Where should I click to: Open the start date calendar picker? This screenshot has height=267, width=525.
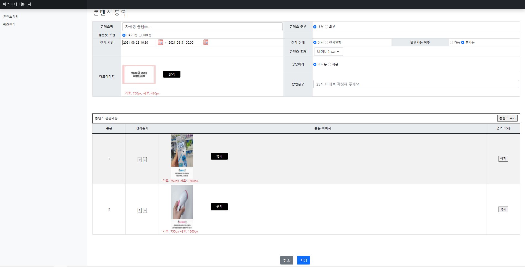pyautogui.click(x=161, y=43)
